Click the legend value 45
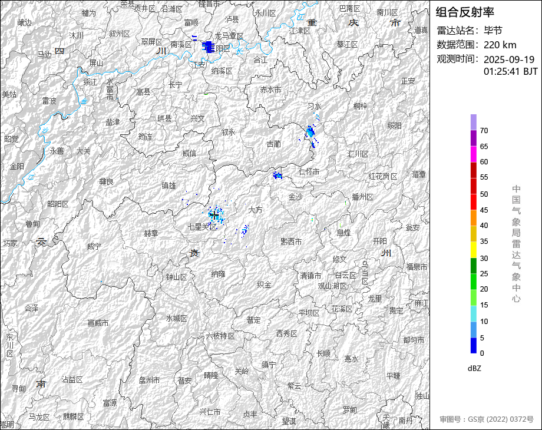The width and height of the screenshot is (542, 430). click(x=484, y=210)
